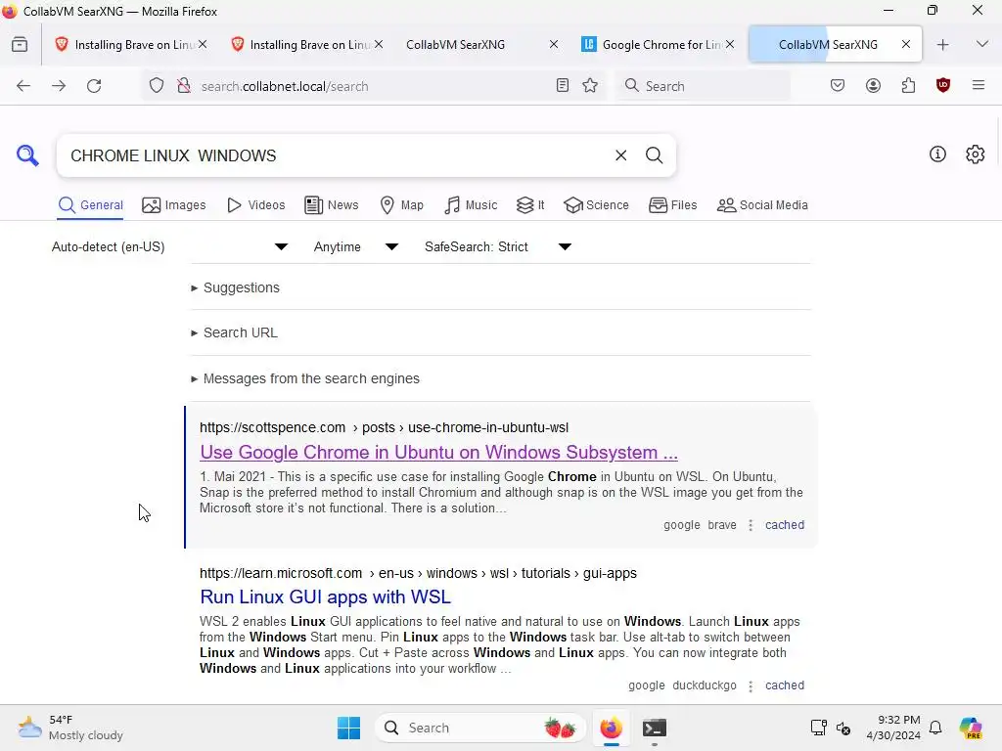View insecure connection lock icon
The image size is (1002, 751).
[x=184, y=86]
